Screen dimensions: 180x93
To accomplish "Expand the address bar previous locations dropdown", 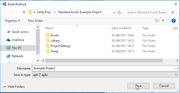I will (114, 12).
